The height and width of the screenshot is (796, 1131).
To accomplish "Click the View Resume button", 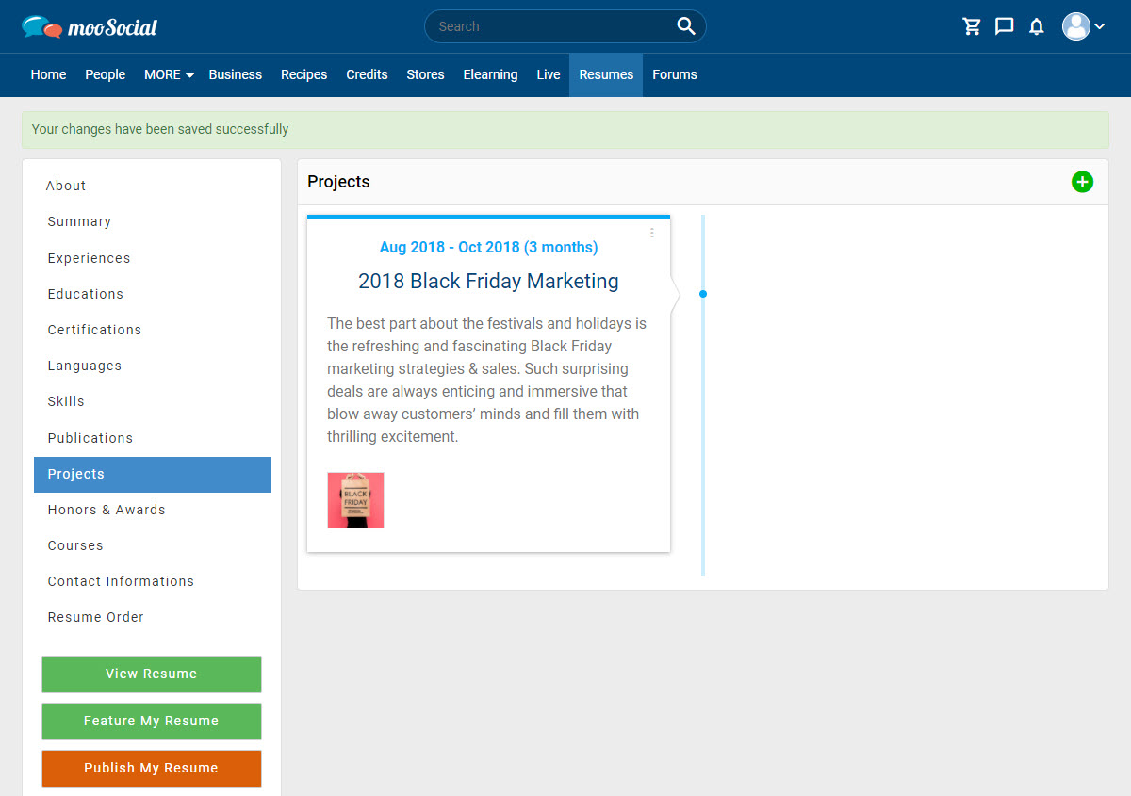I will pyautogui.click(x=152, y=674).
